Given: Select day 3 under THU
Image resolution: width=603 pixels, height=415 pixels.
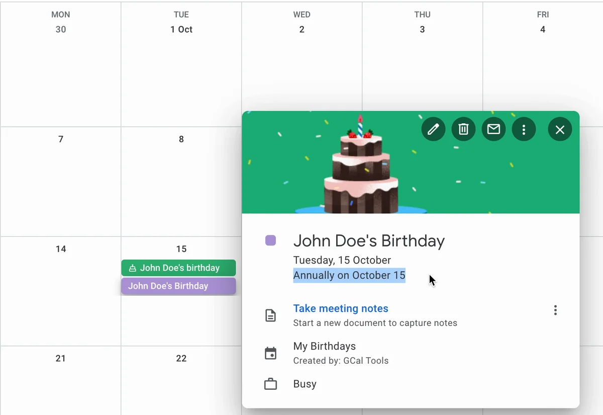Looking at the screenshot, I should [422, 29].
